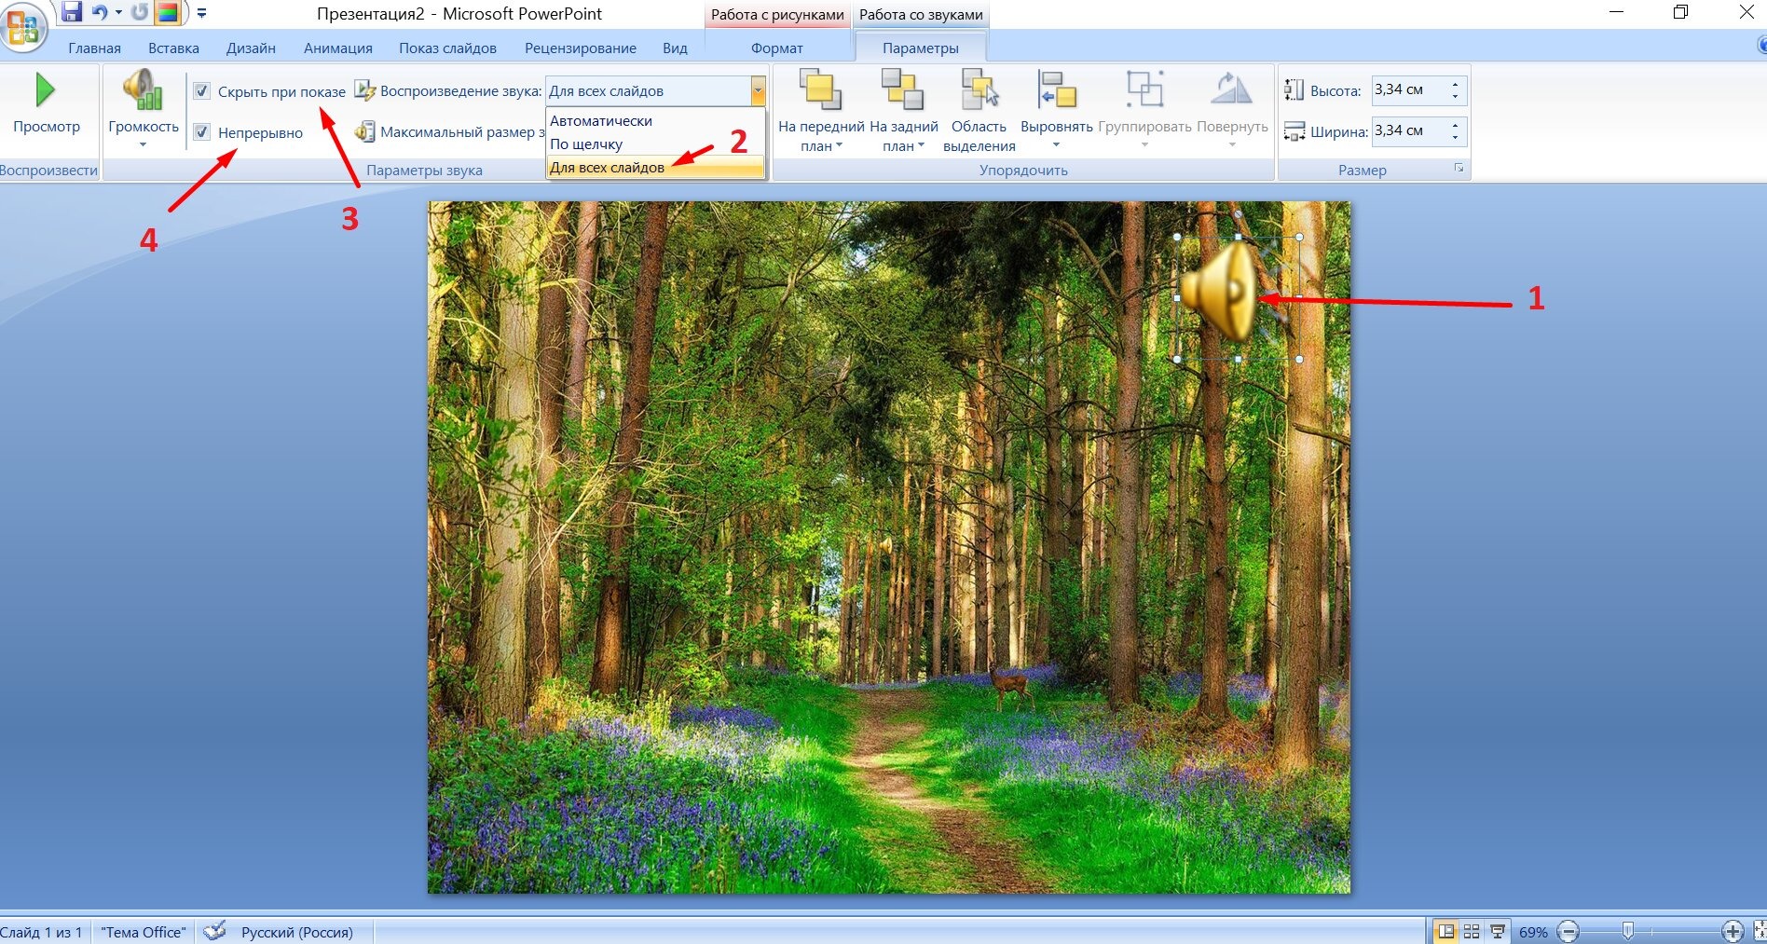Click the Save icon in quick access toolbar
Screen dimensions: 1767x944
point(72,12)
